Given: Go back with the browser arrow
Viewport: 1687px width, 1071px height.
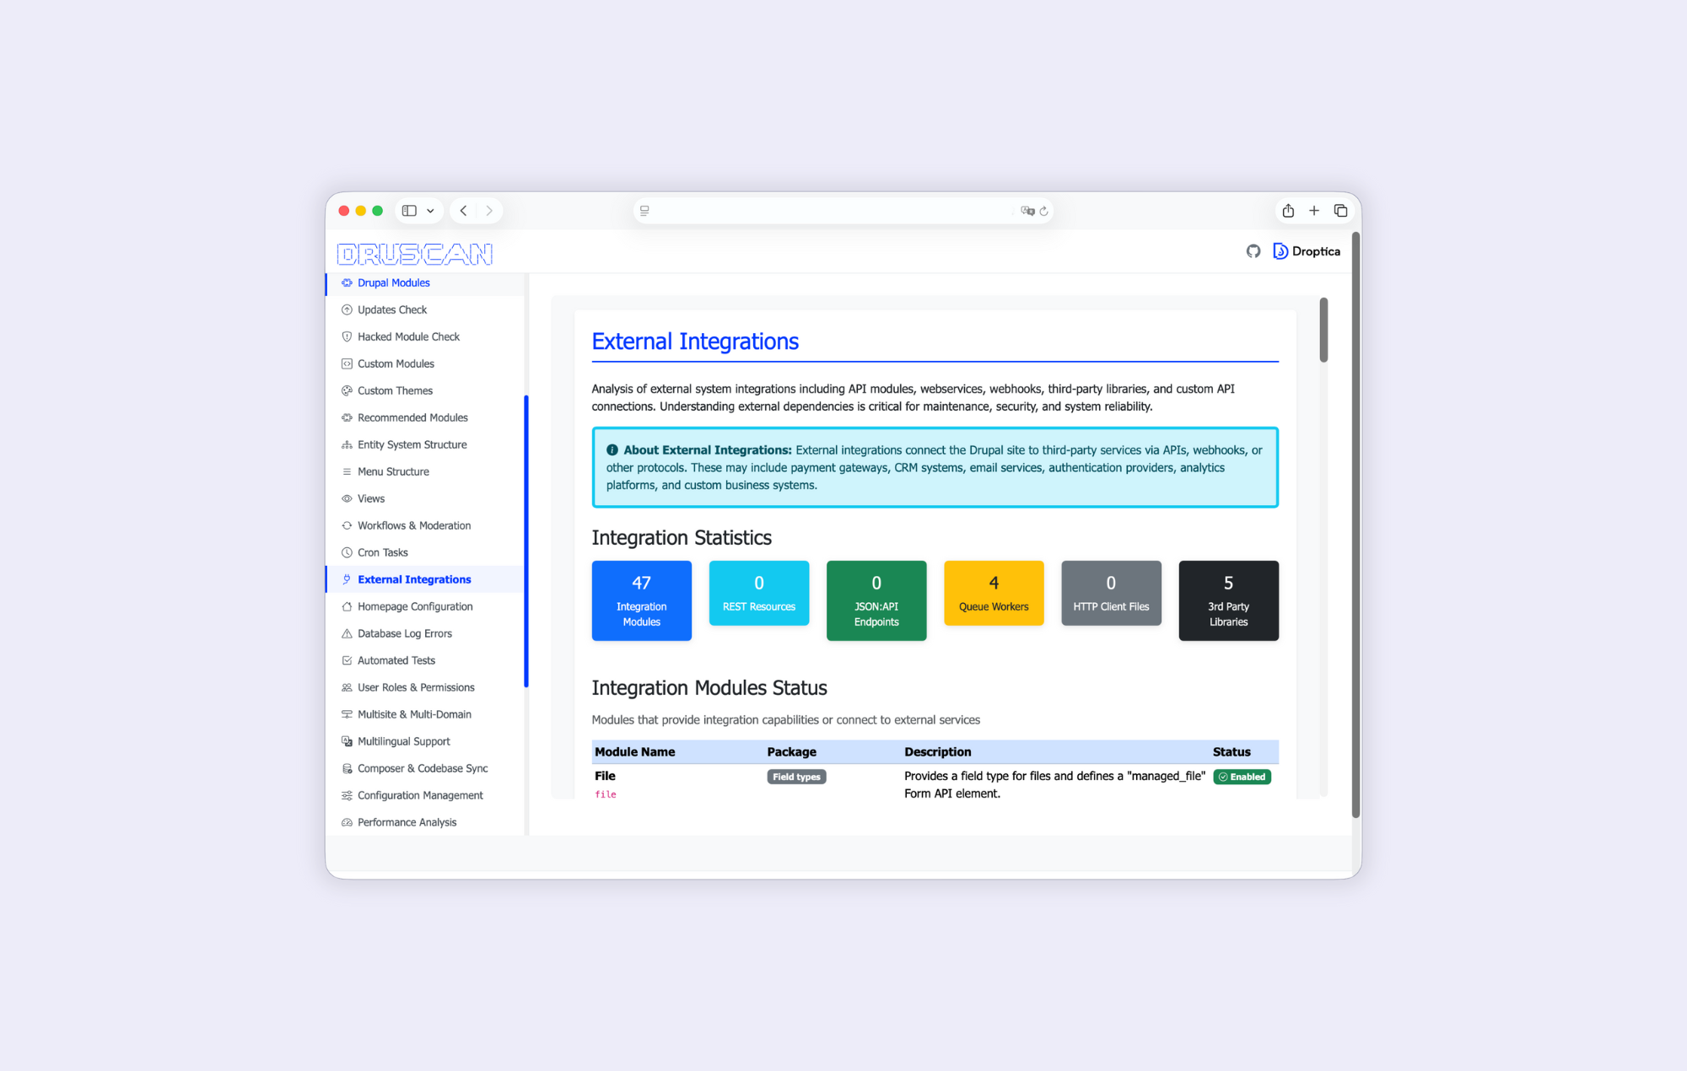Looking at the screenshot, I should [x=463, y=211].
